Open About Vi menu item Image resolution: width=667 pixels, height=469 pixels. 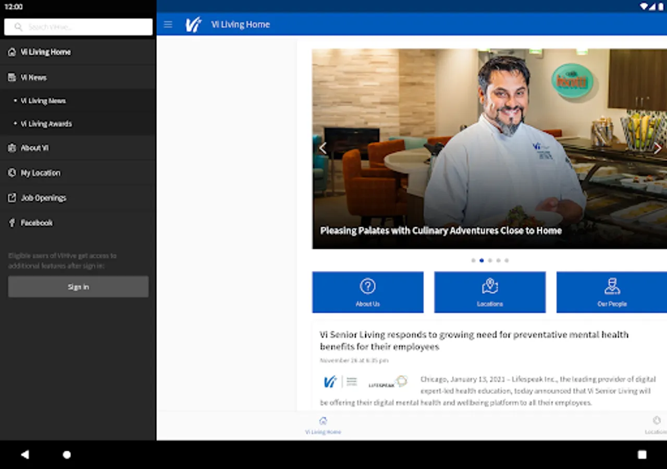[x=78, y=148]
